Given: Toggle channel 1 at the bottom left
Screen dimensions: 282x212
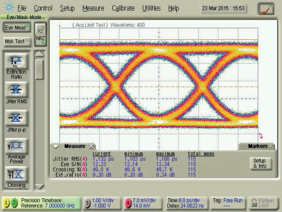Looking at the screenshot, I should [7, 203].
